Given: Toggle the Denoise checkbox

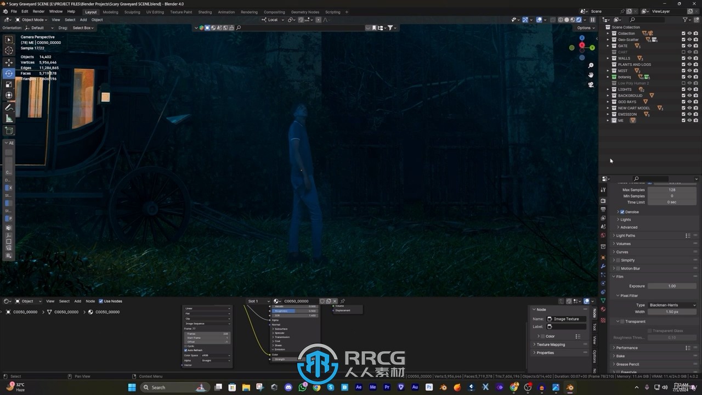Looking at the screenshot, I should point(622,212).
